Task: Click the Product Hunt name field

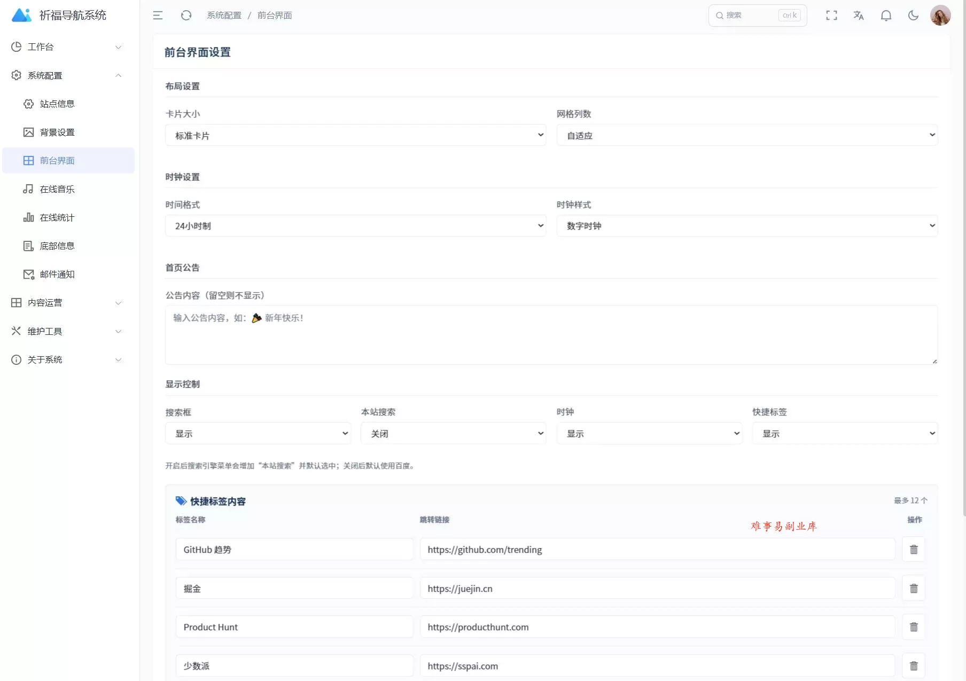Action: point(294,627)
